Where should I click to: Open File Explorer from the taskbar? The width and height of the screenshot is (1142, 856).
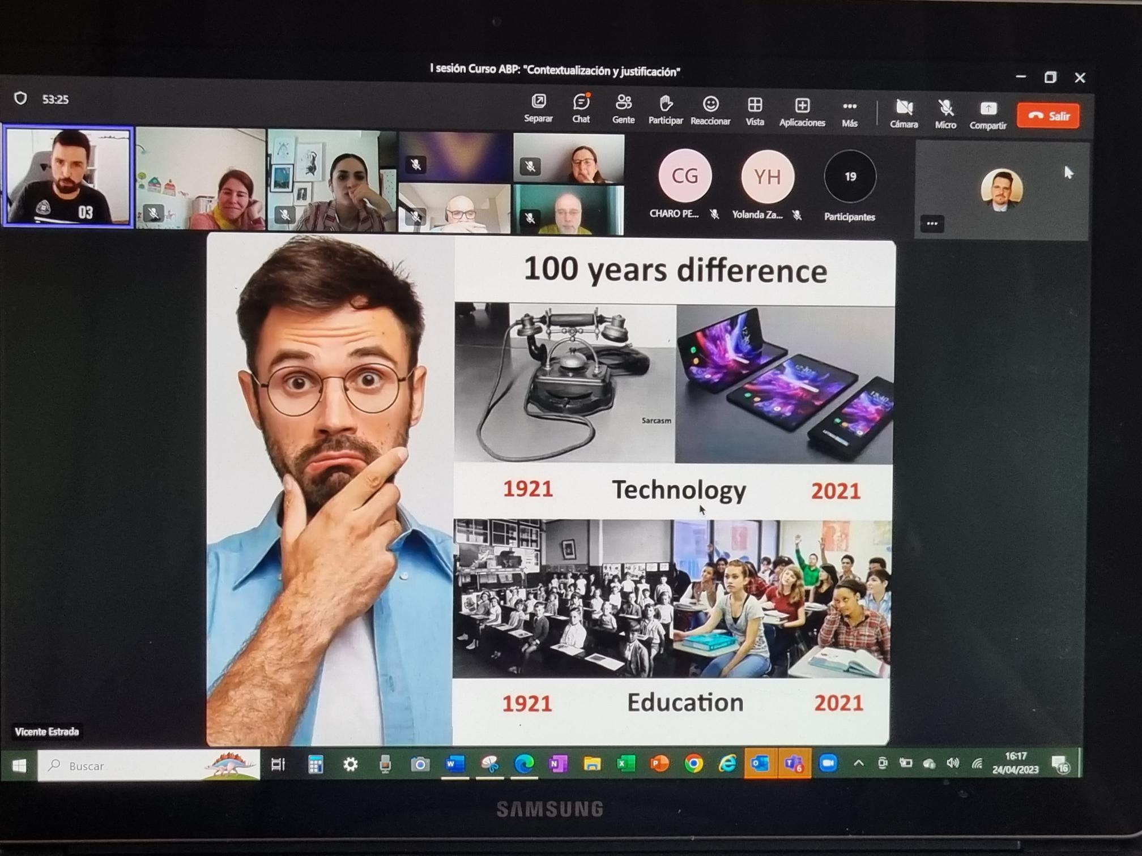[x=592, y=765]
